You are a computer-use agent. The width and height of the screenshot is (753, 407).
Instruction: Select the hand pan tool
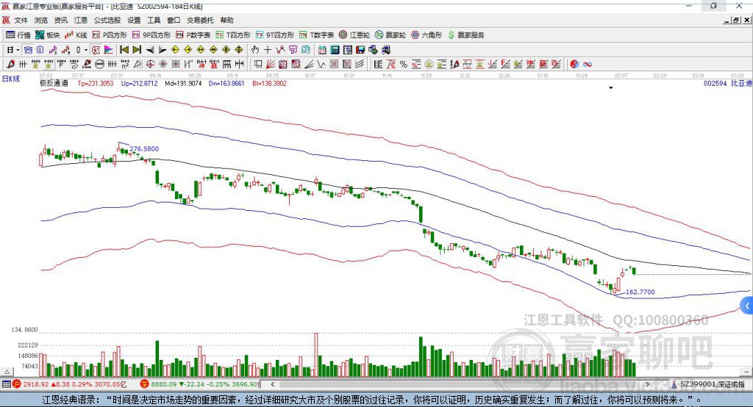pos(255,50)
